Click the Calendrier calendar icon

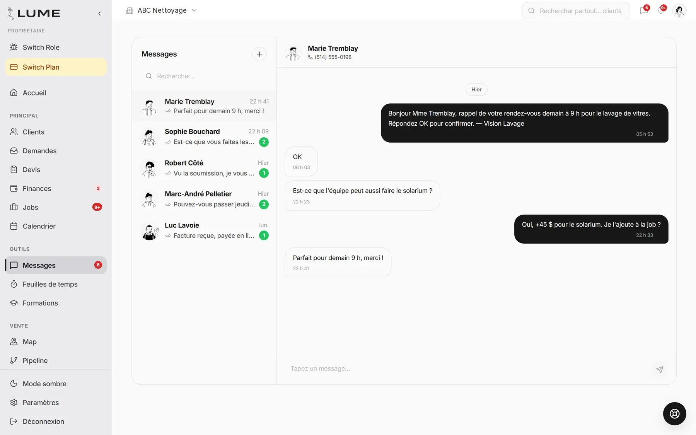tap(14, 226)
